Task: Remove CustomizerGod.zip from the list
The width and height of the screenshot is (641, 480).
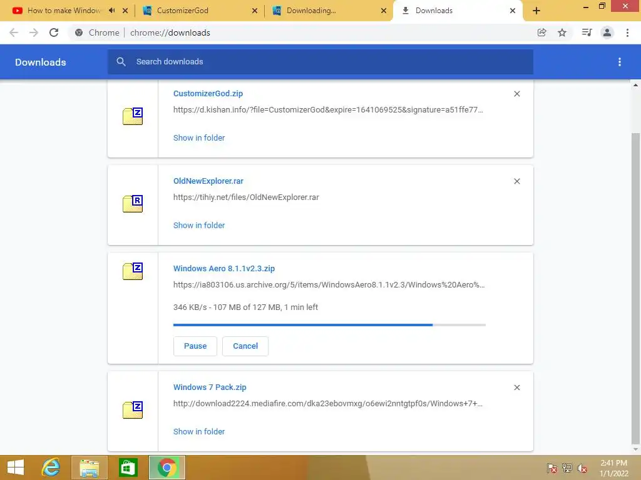Action: tap(516, 94)
